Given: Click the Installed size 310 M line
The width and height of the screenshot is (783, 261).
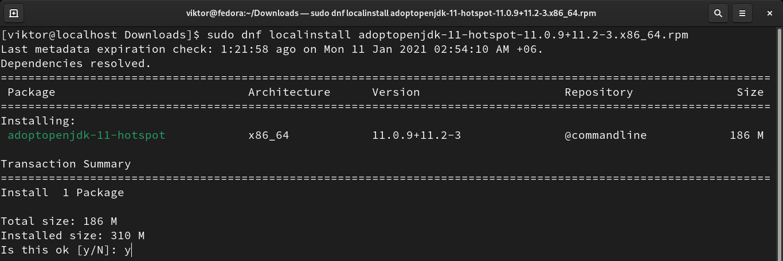Looking at the screenshot, I should 72,236.
